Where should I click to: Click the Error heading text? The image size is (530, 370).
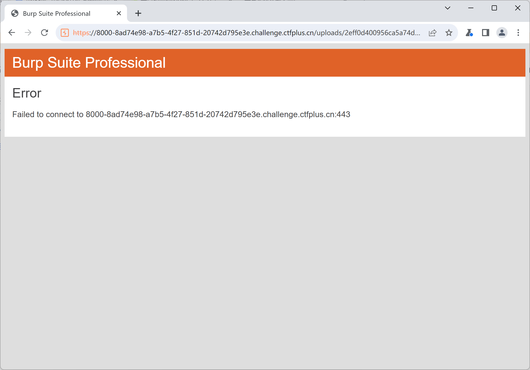(27, 93)
